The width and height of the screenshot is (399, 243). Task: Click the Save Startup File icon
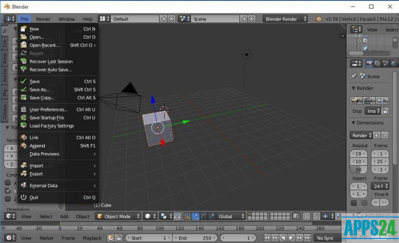coord(23,118)
